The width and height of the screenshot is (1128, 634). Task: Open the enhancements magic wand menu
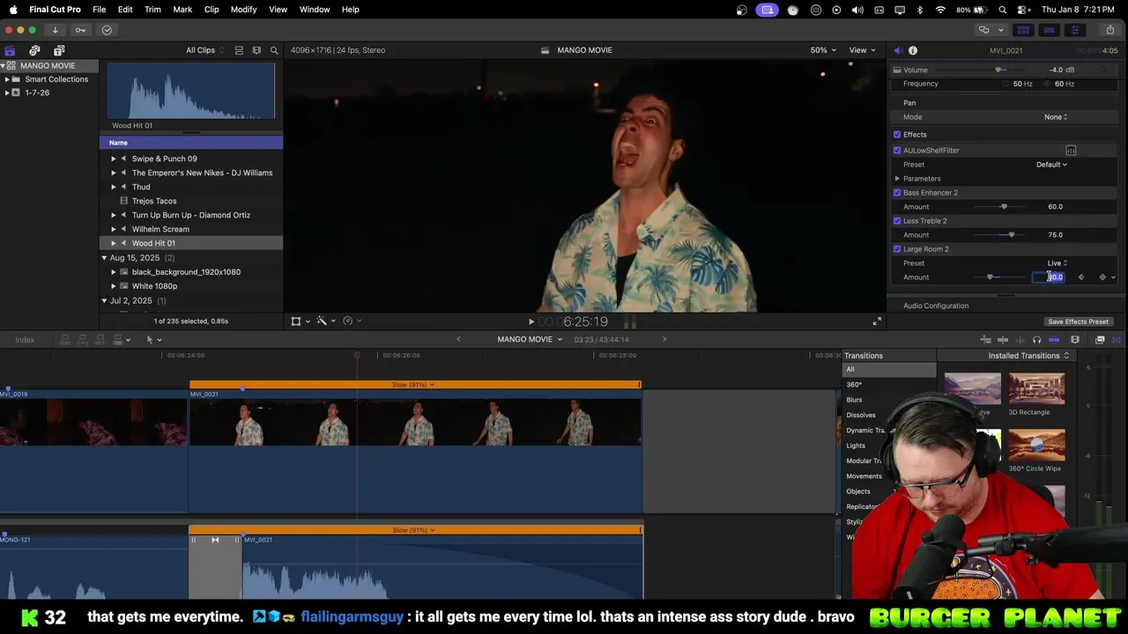coord(325,321)
